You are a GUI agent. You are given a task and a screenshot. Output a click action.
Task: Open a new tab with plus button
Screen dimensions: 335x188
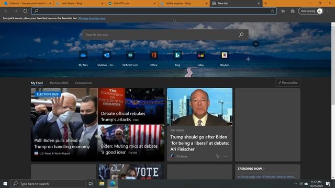266,3
